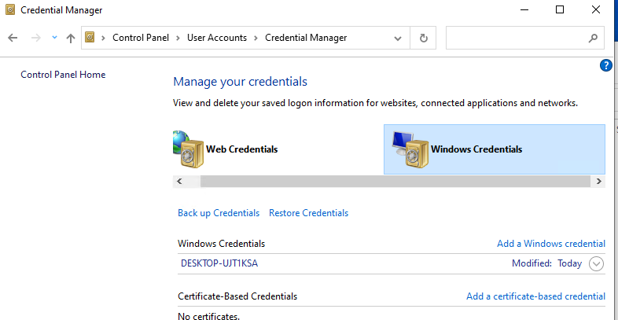
Task: Switch to Web Credentials
Action: [x=241, y=149]
